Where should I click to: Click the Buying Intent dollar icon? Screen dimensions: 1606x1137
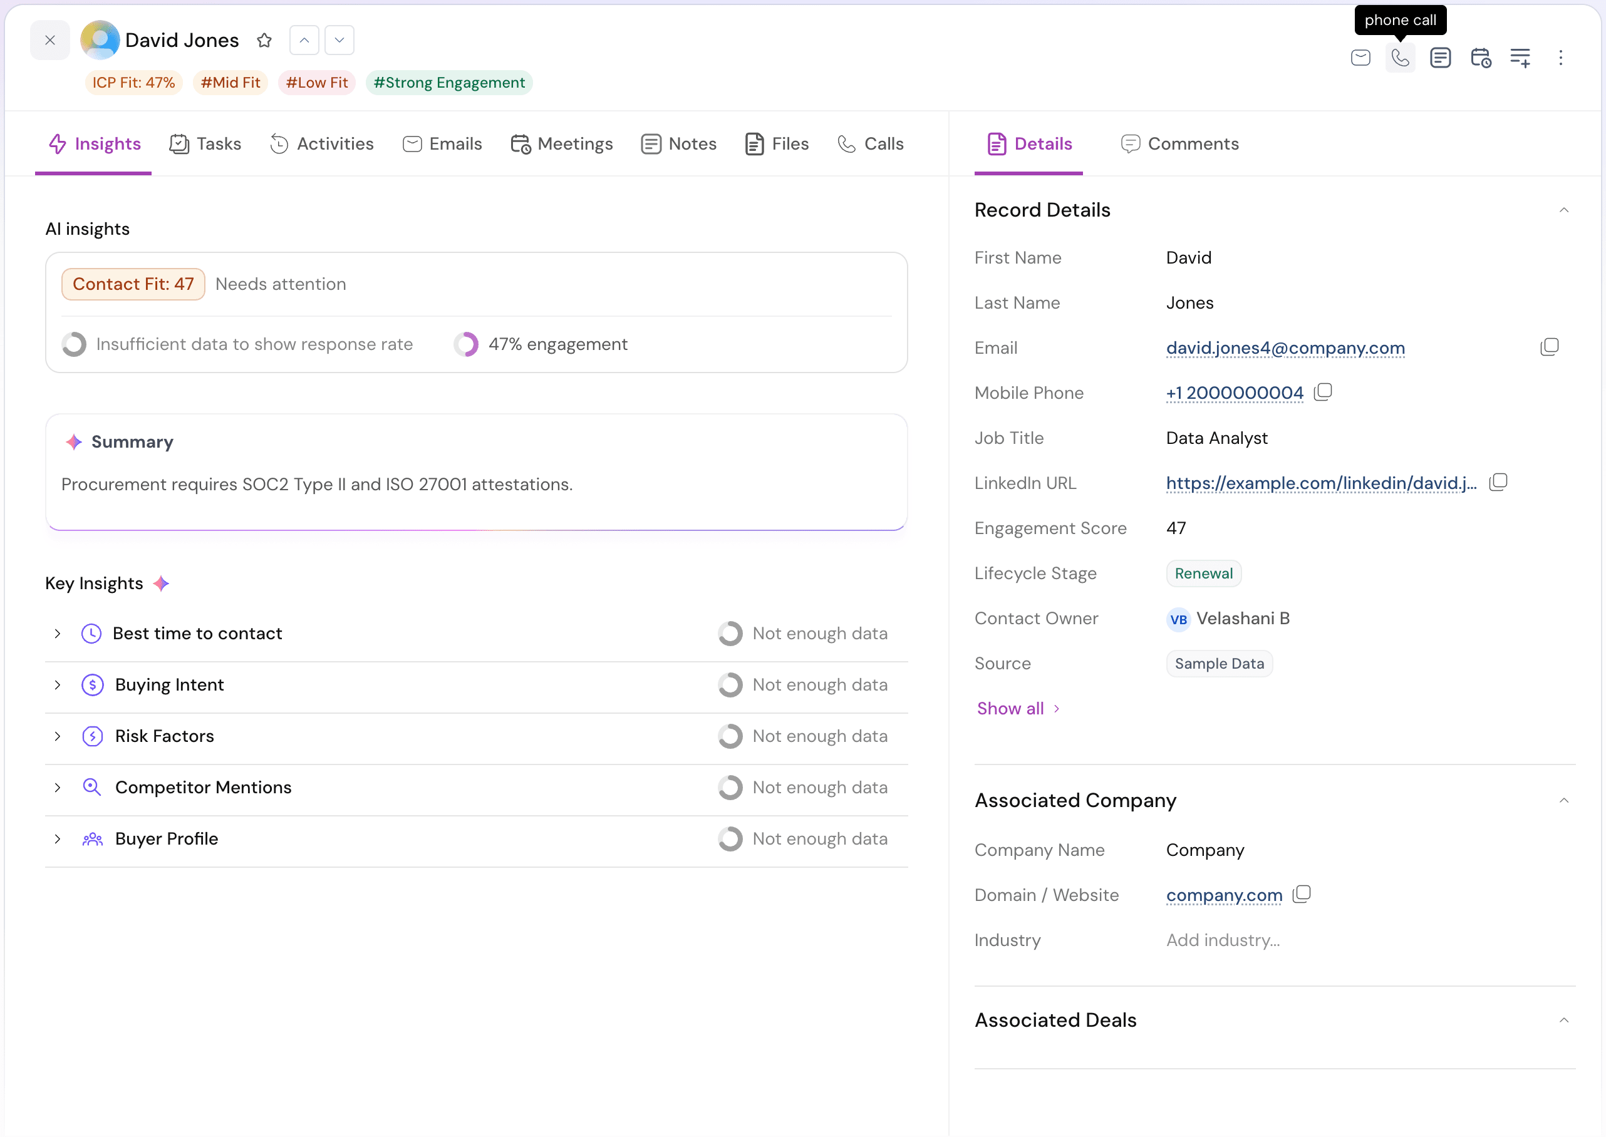[x=93, y=685]
